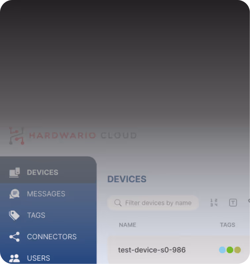Toggle the numeric 1234 filter icon
250x264 pixels.
click(214, 202)
